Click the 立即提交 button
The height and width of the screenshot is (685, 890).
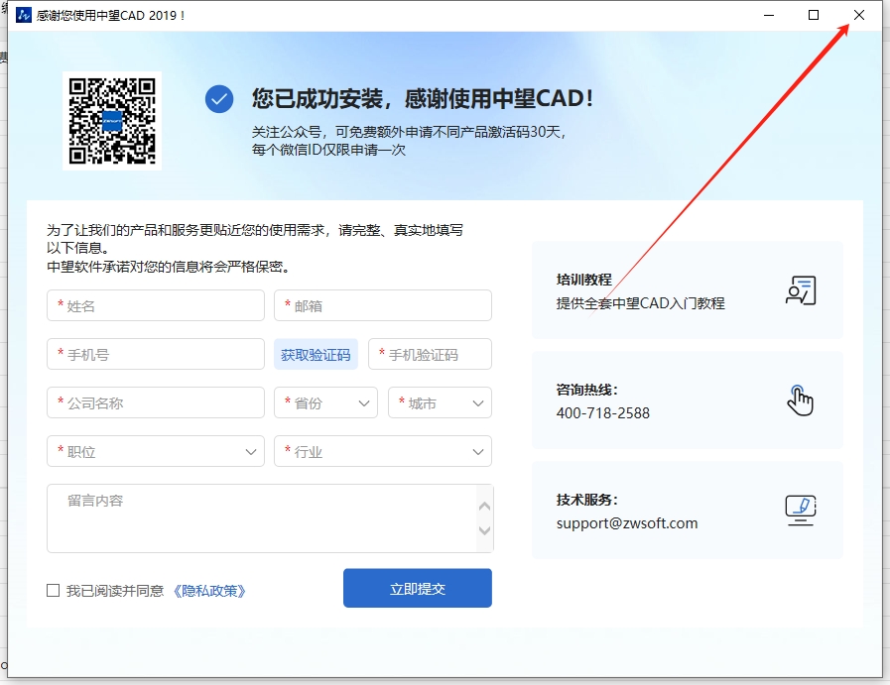coord(417,589)
